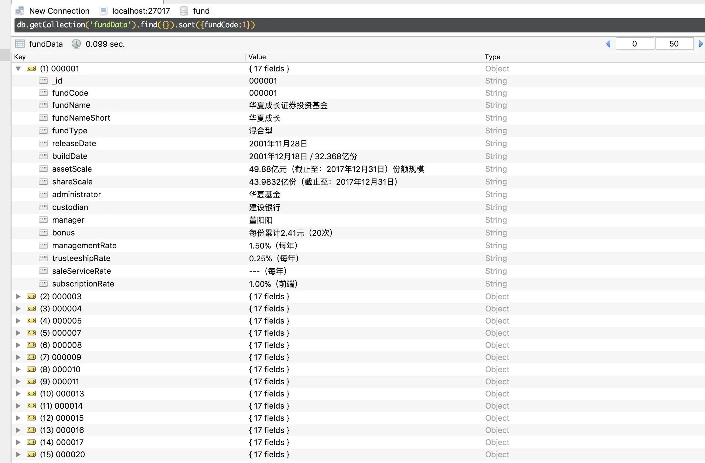Click the Type column header
Image resolution: width=705 pixels, height=463 pixels.
tap(593, 57)
